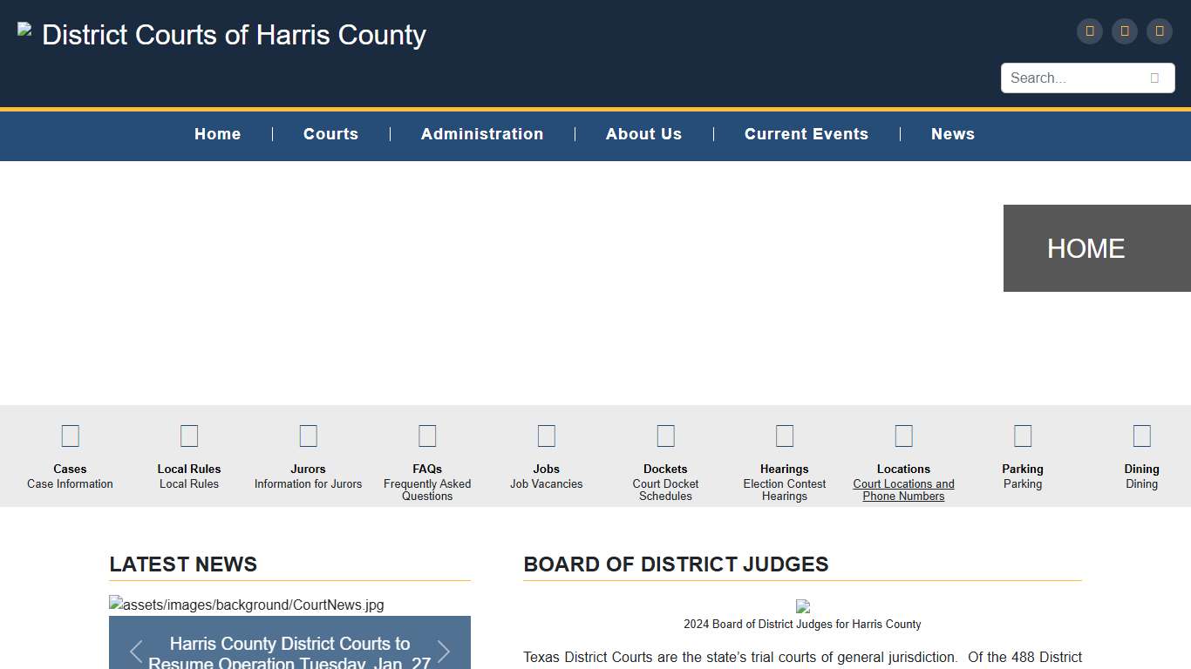This screenshot has height=669, width=1191.
Task: Select the Election Contest Hearings icon
Action: [785, 436]
